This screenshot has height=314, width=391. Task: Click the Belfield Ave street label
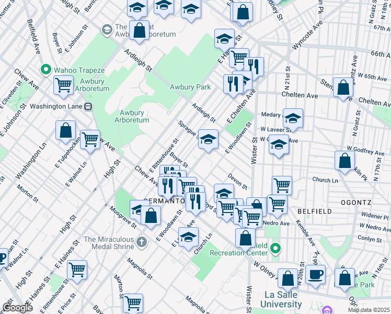(33, 37)
